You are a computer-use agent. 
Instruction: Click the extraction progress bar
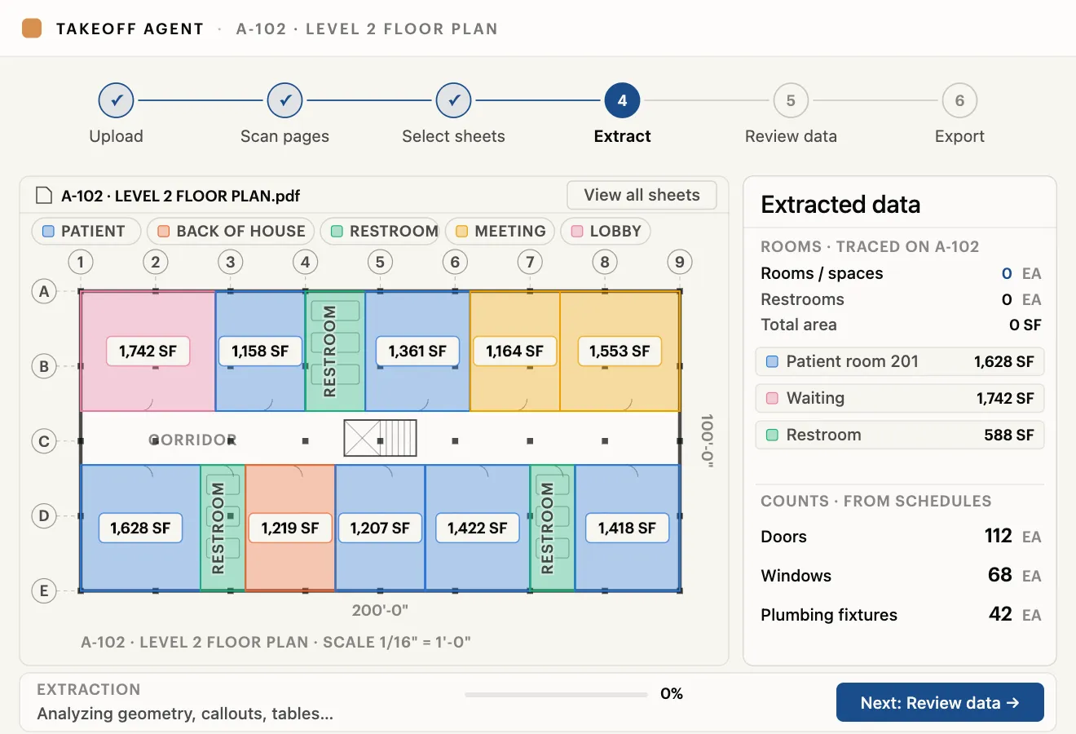[556, 695]
